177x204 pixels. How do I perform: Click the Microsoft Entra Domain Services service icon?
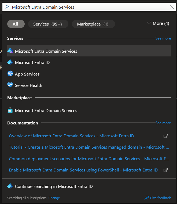coord(10,51)
